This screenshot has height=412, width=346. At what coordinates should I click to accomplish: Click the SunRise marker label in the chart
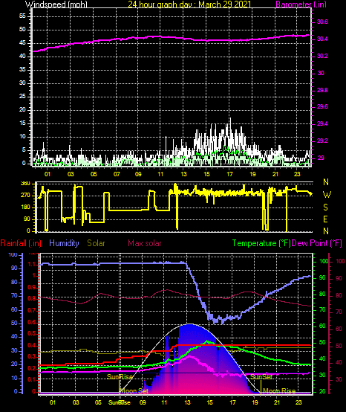coord(120,376)
